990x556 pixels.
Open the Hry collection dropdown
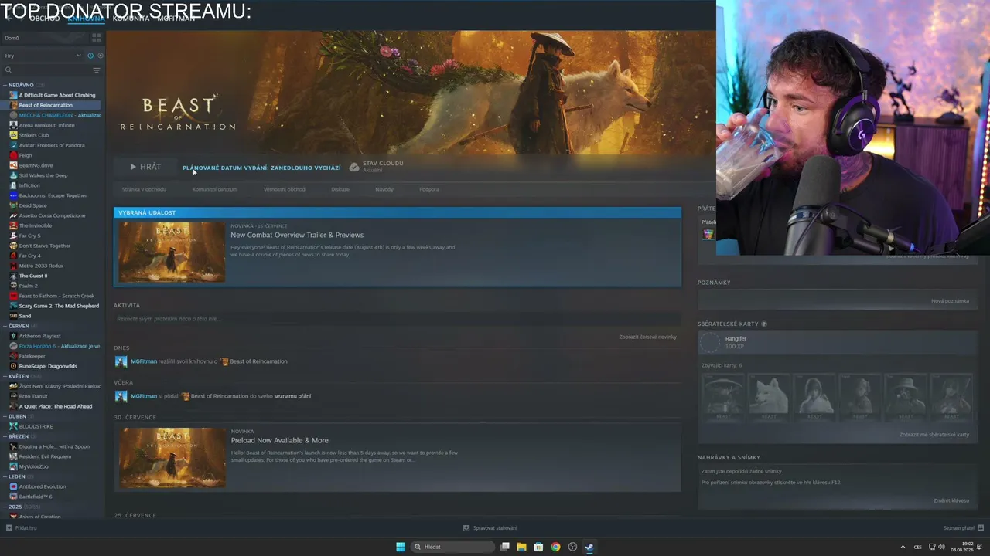[x=43, y=56]
